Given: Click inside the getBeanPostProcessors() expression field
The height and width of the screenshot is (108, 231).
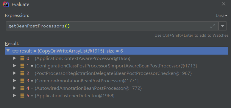Looking at the screenshot, I should coord(112,26).
